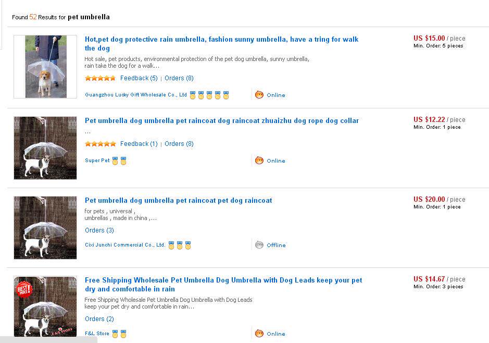Click the F&L Store medal icons
The image size is (489, 343).
pos(119,334)
